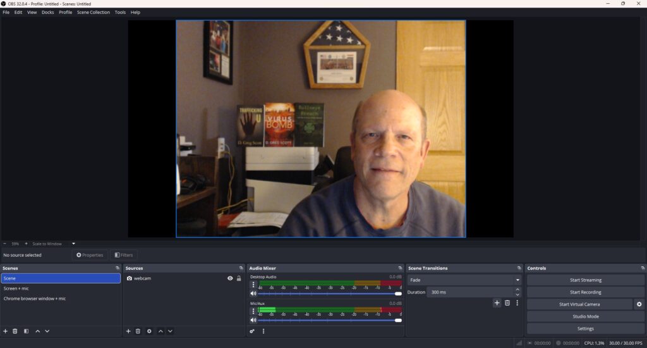The height and width of the screenshot is (348, 647).
Task: Open the Edit menu
Action: 18,13
